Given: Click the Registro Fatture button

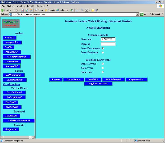Looking at the screenshot, I should [98, 84].
